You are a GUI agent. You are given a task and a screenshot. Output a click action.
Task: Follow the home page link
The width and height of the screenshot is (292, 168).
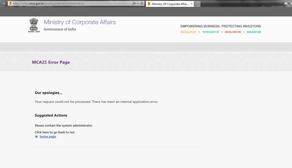[x=48, y=137]
